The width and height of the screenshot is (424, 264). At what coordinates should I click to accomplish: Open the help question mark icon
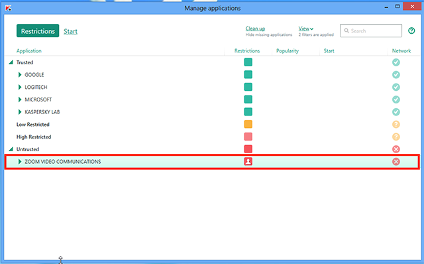tap(411, 31)
